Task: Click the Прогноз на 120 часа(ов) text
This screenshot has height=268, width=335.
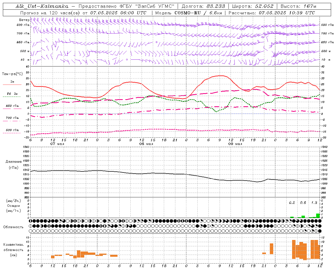Action: (x=50, y=13)
